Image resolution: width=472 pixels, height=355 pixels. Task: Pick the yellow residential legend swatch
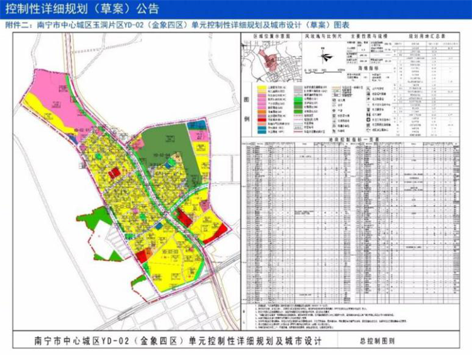point(261,87)
